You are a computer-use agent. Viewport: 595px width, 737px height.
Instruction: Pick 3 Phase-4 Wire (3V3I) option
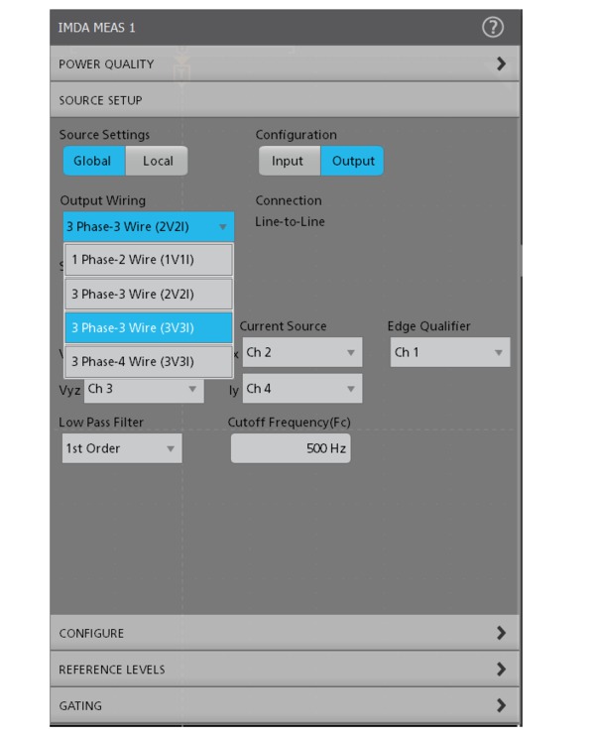tap(149, 361)
